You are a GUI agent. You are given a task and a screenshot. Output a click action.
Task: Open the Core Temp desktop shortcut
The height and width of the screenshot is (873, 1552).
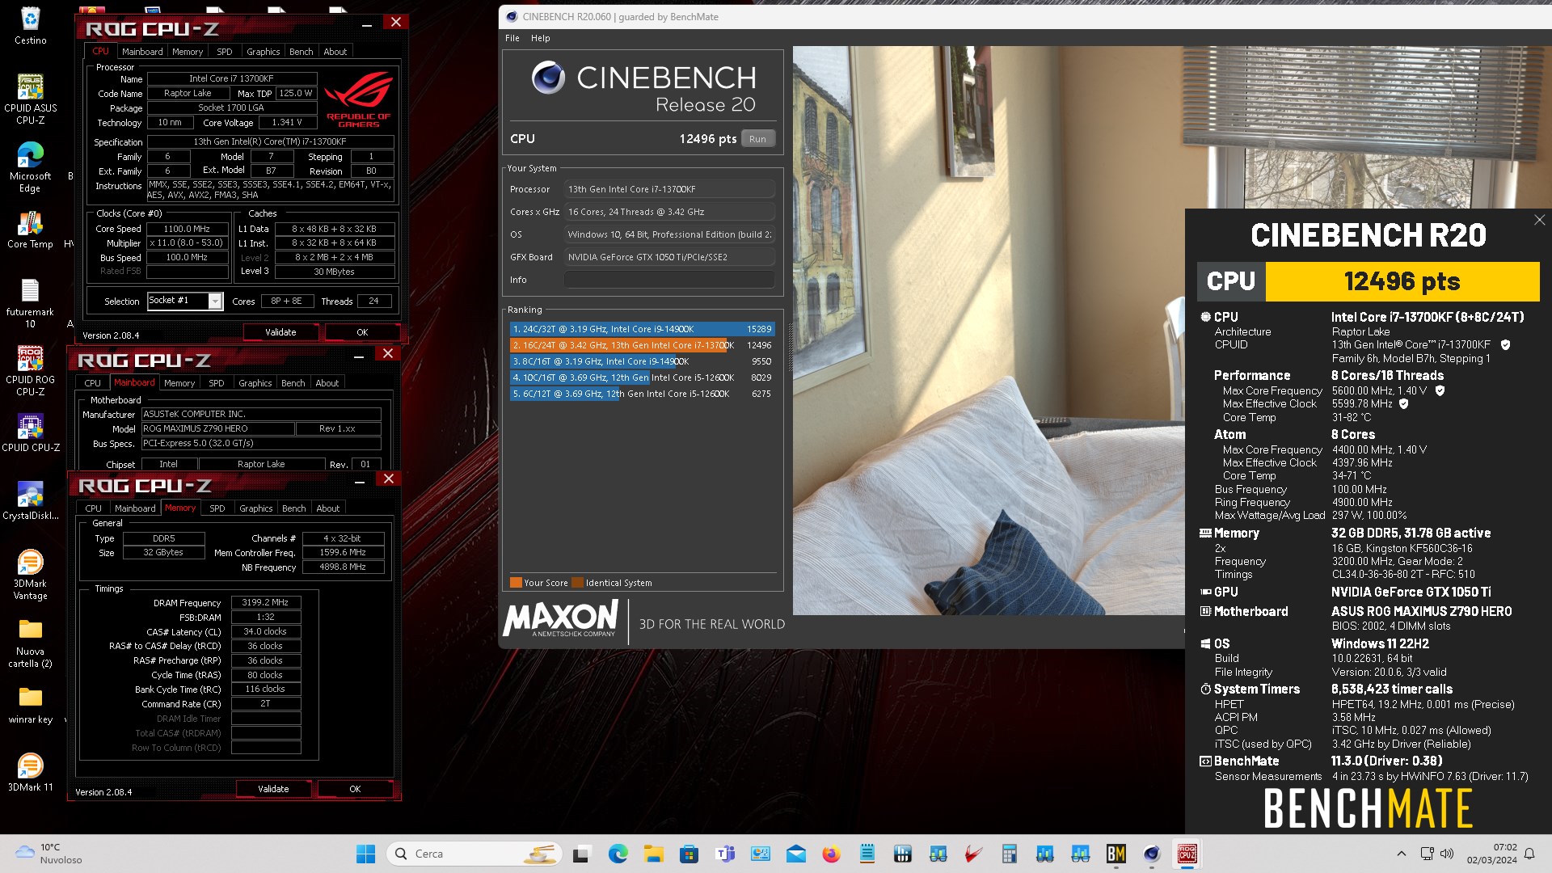click(x=30, y=230)
